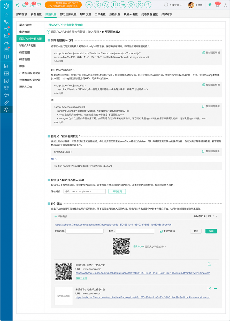Copy qimoChatClick(); code to clipboard
The image size is (230, 321).
pyautogui.click(x=211, y=151)
